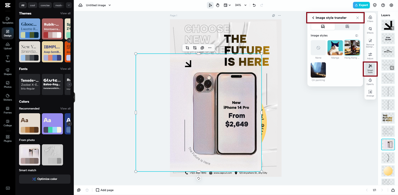The height and width of the screenshot is (195, 398).
Task: Open the help question mark icon
Action: point(383,5)
